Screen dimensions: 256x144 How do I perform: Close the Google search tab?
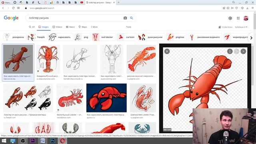point(114,2)
